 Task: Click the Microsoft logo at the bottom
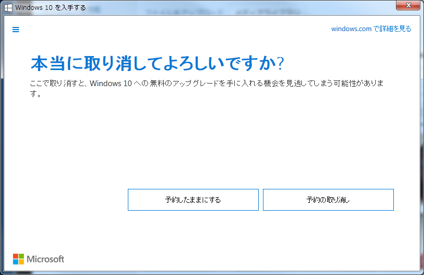point(38,259)
